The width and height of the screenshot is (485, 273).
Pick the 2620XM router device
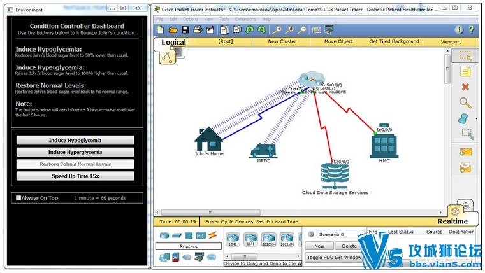tap(269, 239)
